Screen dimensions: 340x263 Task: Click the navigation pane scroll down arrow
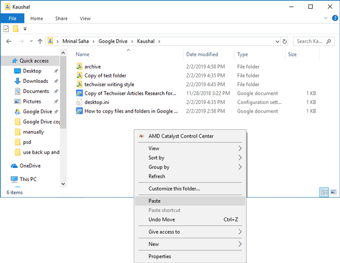click(x=63, y=184)
